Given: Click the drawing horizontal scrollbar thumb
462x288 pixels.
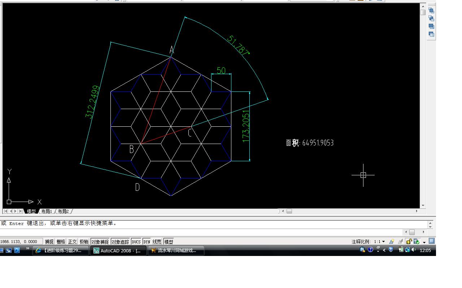Looking at the screenshot, I should point(289,211).
